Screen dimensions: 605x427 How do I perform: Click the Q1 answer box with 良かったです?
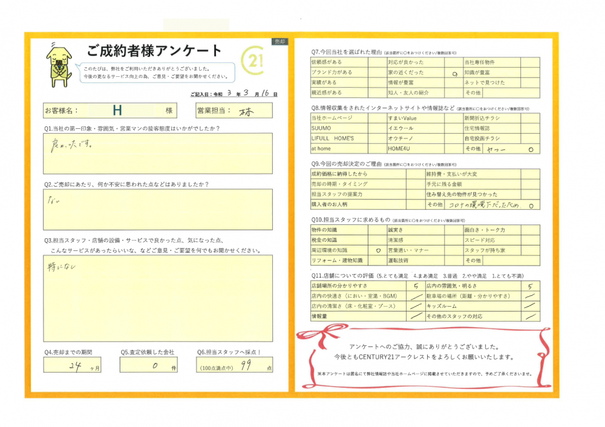coord(157,153)
